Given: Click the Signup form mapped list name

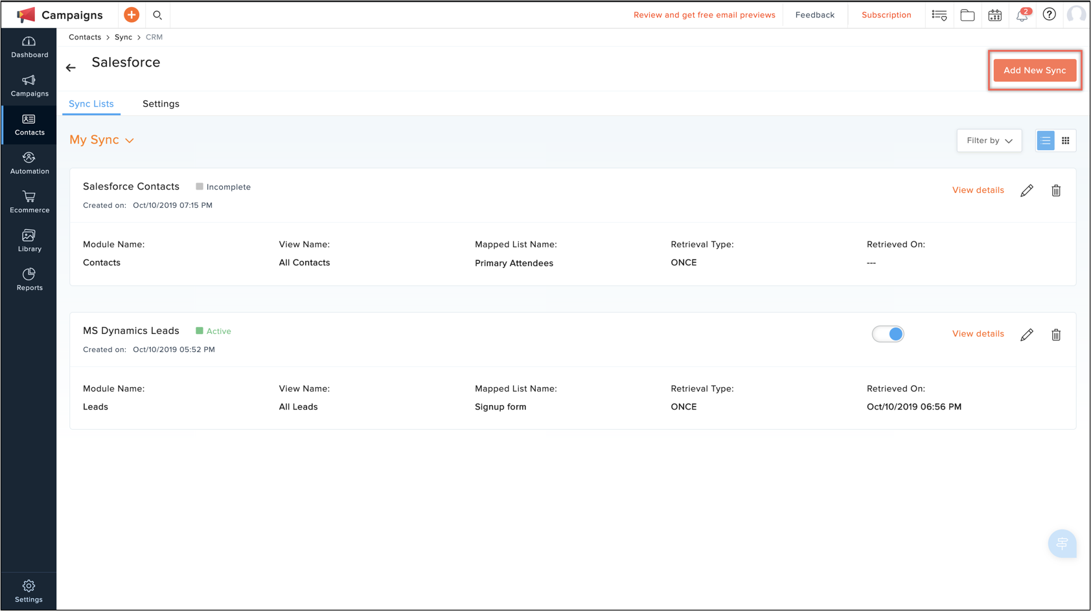Looking at the screenshot, I should tap(500, 407).
